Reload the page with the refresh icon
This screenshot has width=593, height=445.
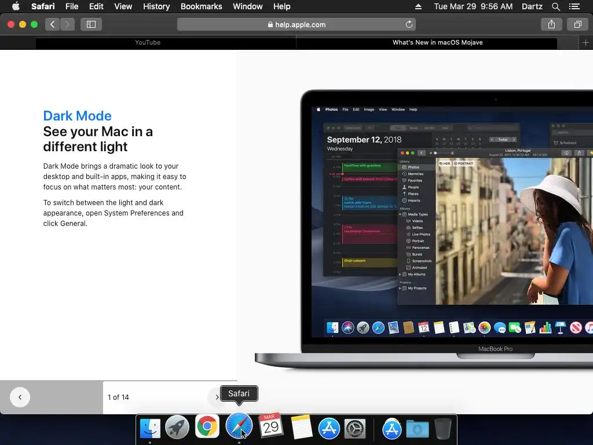pyautogui.click(x=409, y=24)
